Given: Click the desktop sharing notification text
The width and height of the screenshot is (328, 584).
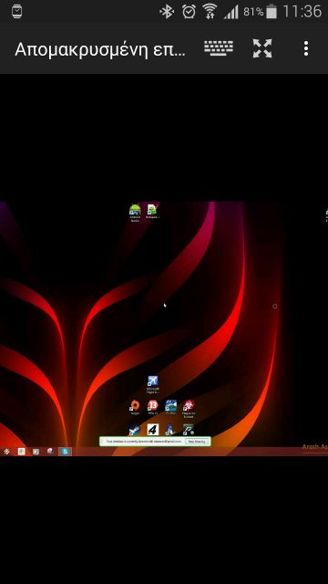Looking at the screenshot, I should pyautogui.click(x=144, y=442).
